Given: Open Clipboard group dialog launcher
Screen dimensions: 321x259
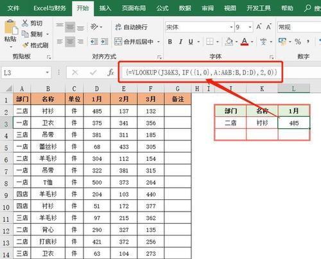Looking at the screenshot, I should coord(49,57).
